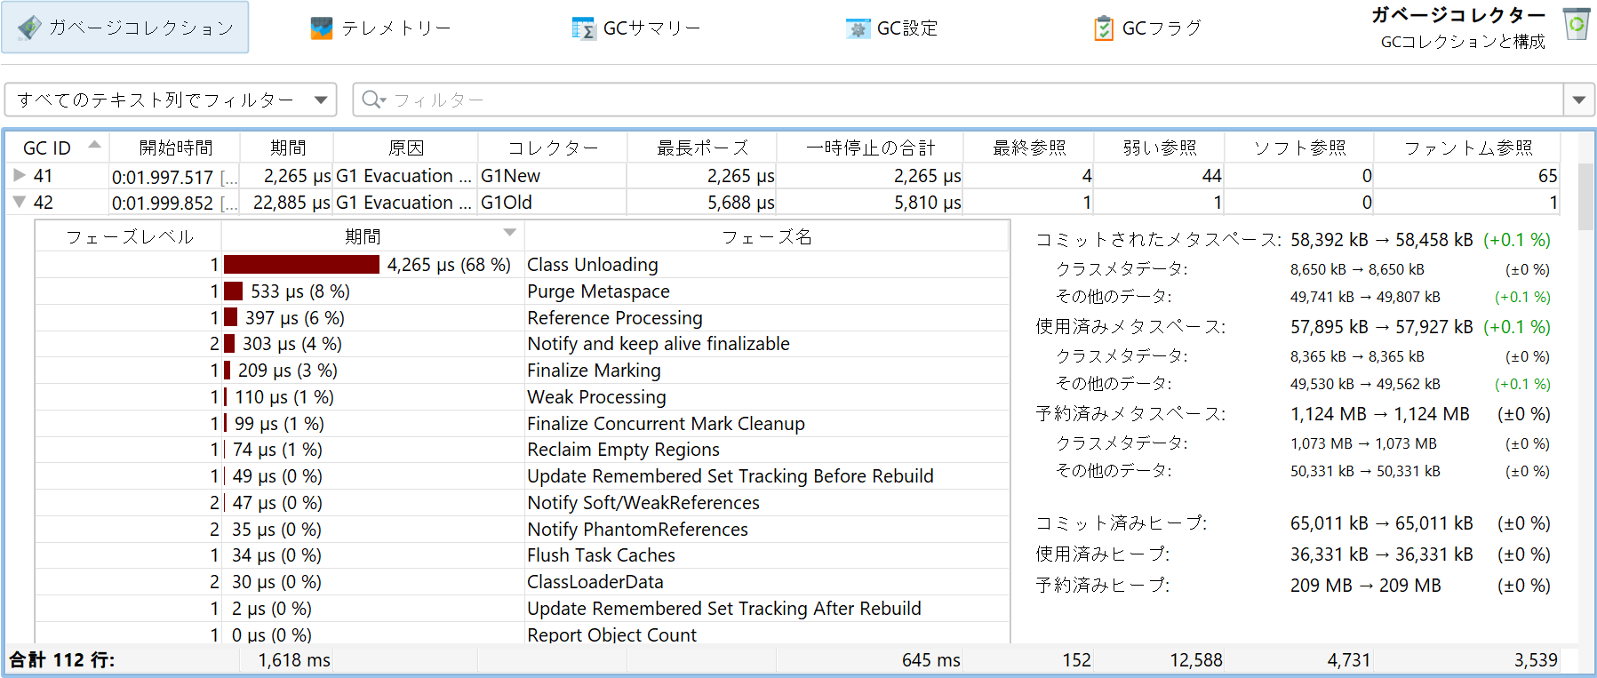Viewport: 1597px width, 678px height.
Task: Select the Weak Processing phase row
Action: click(523, 396)
